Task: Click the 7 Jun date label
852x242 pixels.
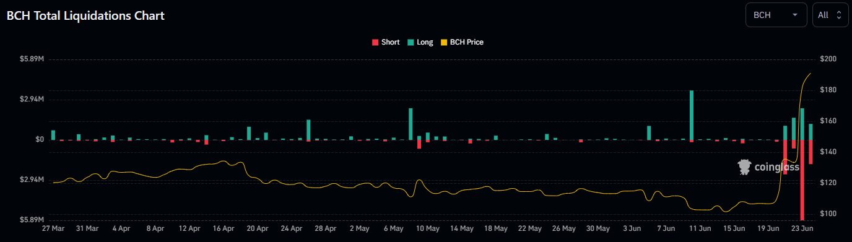Action: (666, 228)
